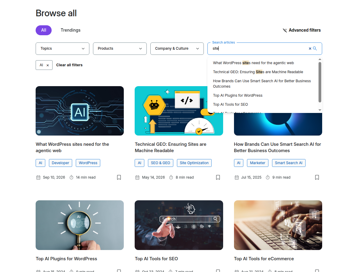The image size is (359, 272).
Task: Click scrollbar up arrow in suggestions list
Action: pyautogui.click(x=320, y=59)
